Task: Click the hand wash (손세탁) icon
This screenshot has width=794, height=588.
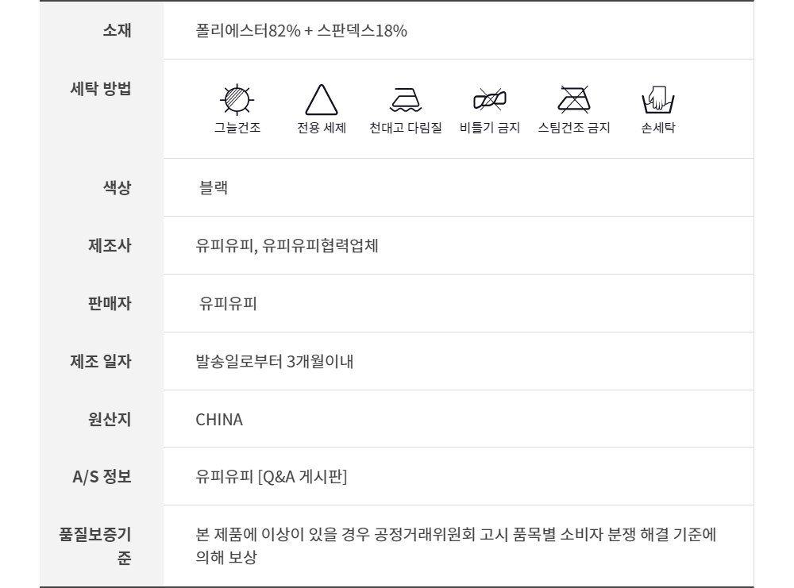Action: click(657, 101)
